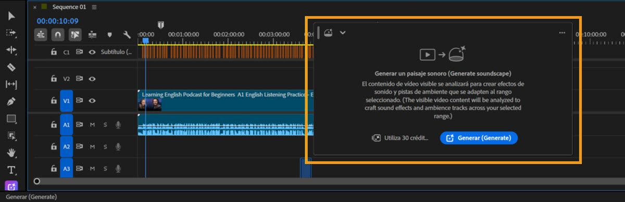
Task: Click the soundscape icon in Generate panel
Action: (328, 32)
